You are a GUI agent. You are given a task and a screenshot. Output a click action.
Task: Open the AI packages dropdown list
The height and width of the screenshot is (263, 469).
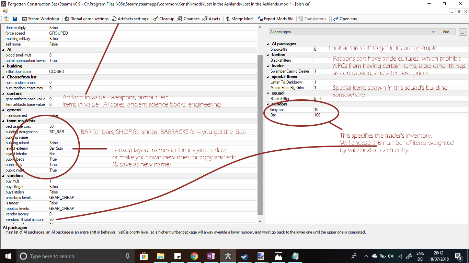pyautogui.click(x=353, y=32)
